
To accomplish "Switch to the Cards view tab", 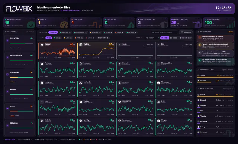I will [x=164, y=38].
